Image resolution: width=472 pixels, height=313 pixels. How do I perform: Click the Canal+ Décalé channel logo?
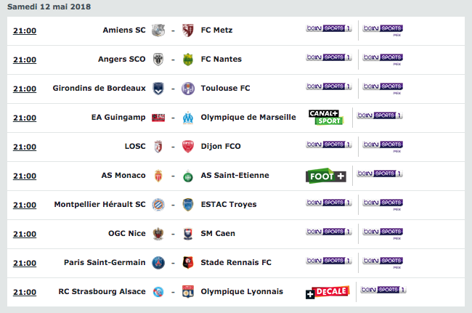327,292
